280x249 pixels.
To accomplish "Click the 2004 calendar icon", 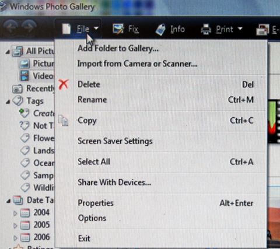I will [25, 213].
